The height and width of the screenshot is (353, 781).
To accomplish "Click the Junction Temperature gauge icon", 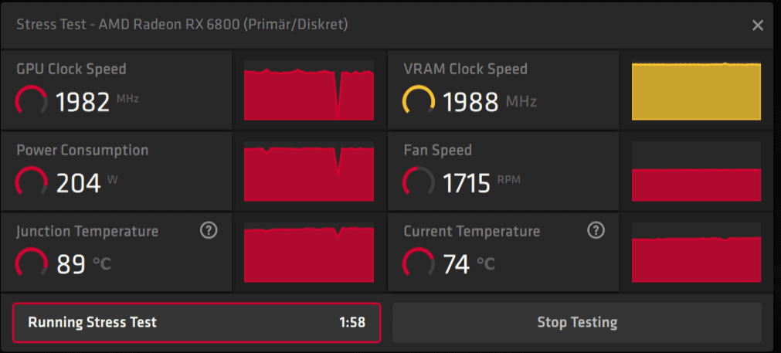I will (32, 263).
